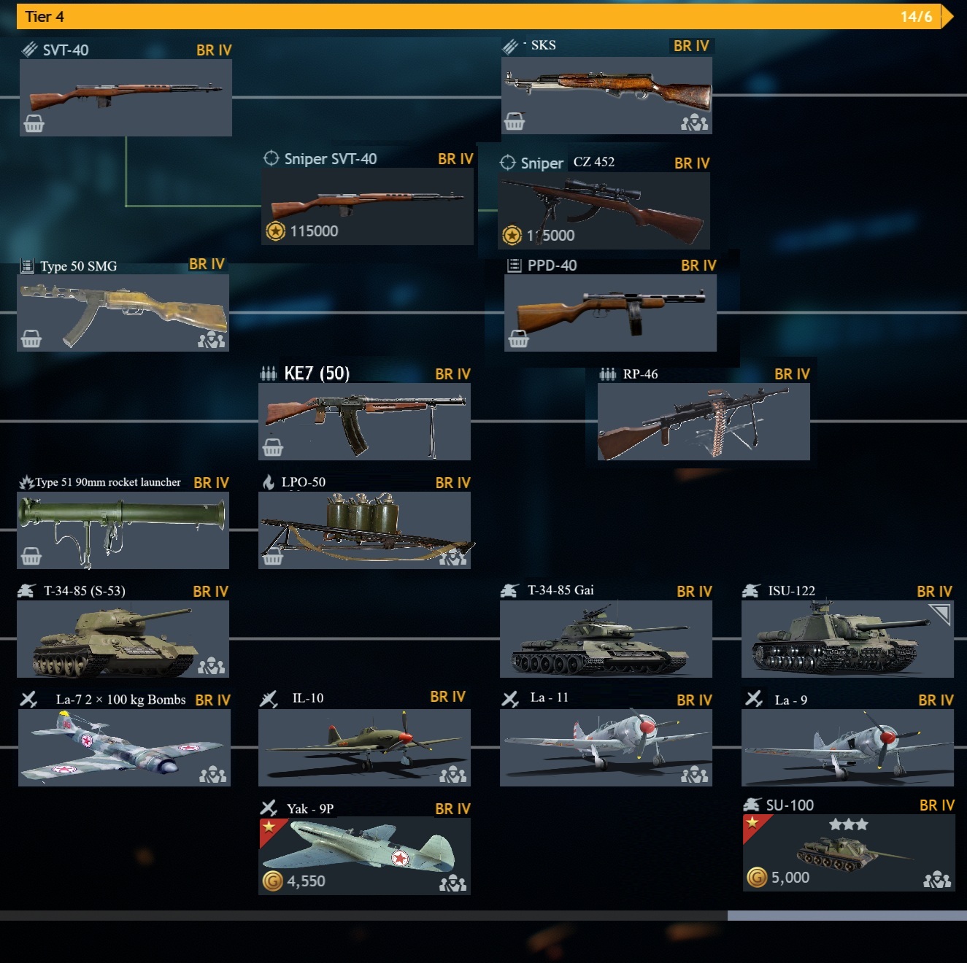The image size is (967, 963).
Task: Click the squad icon on SU-100 card
Action: (x=937, y=880)
